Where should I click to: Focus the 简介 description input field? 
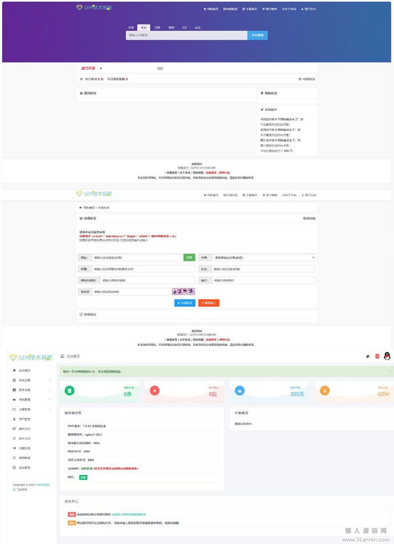pos(263,280)
